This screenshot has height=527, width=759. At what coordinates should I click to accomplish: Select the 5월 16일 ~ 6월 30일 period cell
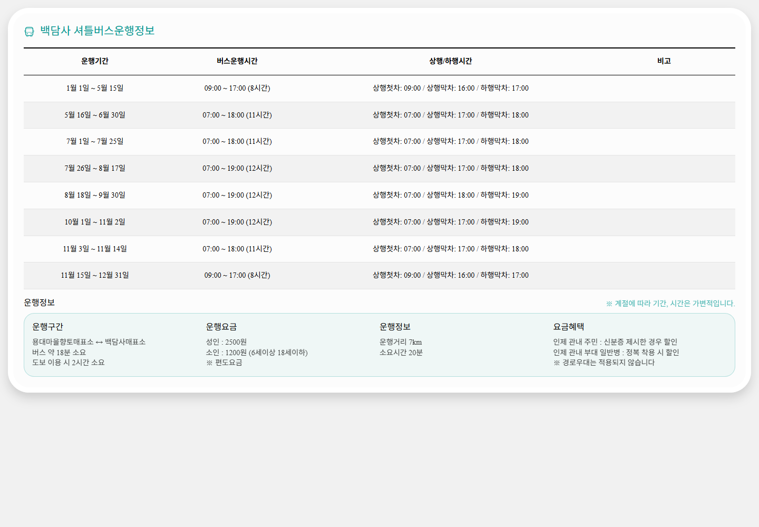pyautogui.click(x=95, y=115)
